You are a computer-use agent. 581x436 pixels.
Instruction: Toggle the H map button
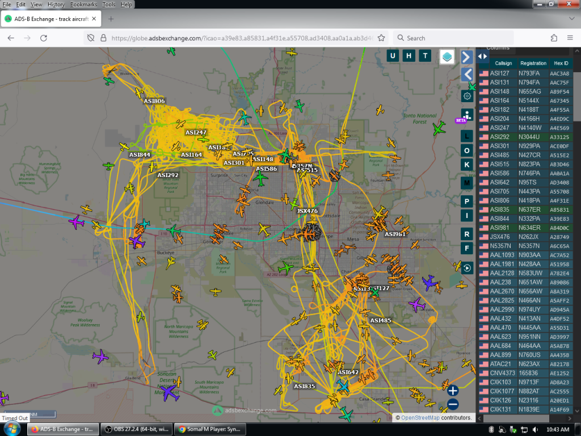(x=409, y=56)
